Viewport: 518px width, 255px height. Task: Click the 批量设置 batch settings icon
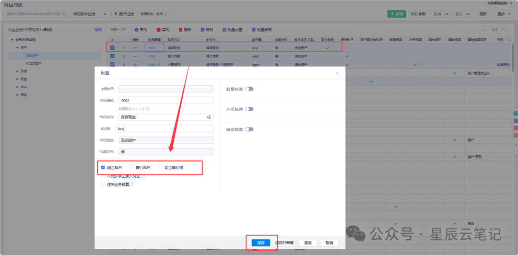[225, 30]
